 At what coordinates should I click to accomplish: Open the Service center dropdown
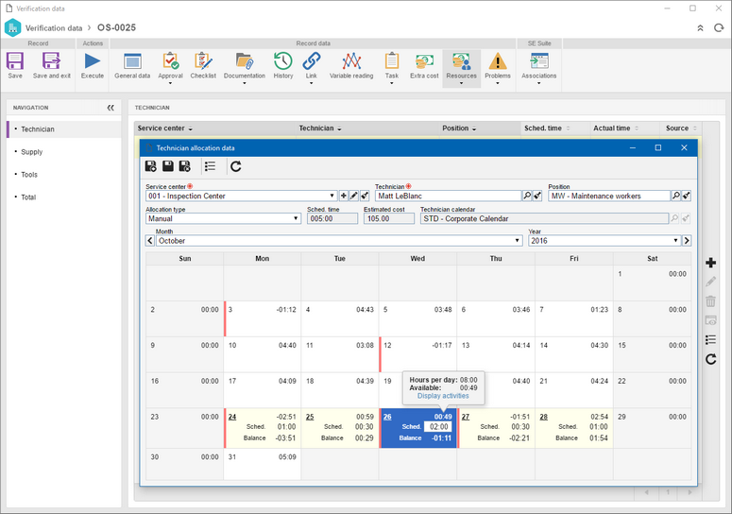tap(332, 197)
